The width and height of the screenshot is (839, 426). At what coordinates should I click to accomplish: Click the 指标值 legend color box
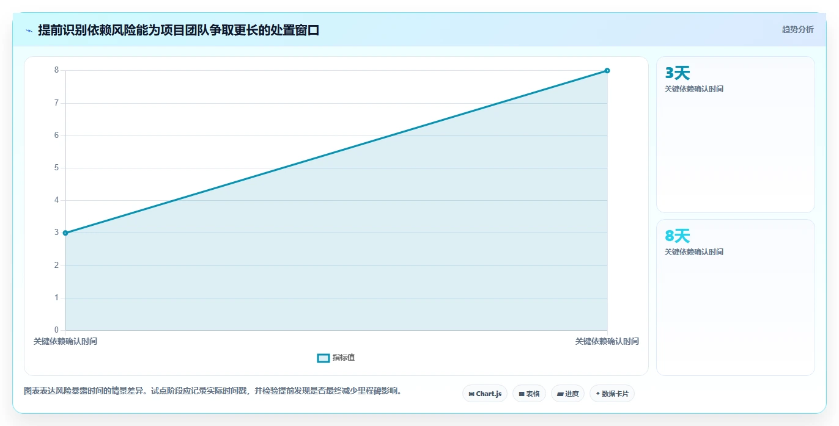pos(323,358)
